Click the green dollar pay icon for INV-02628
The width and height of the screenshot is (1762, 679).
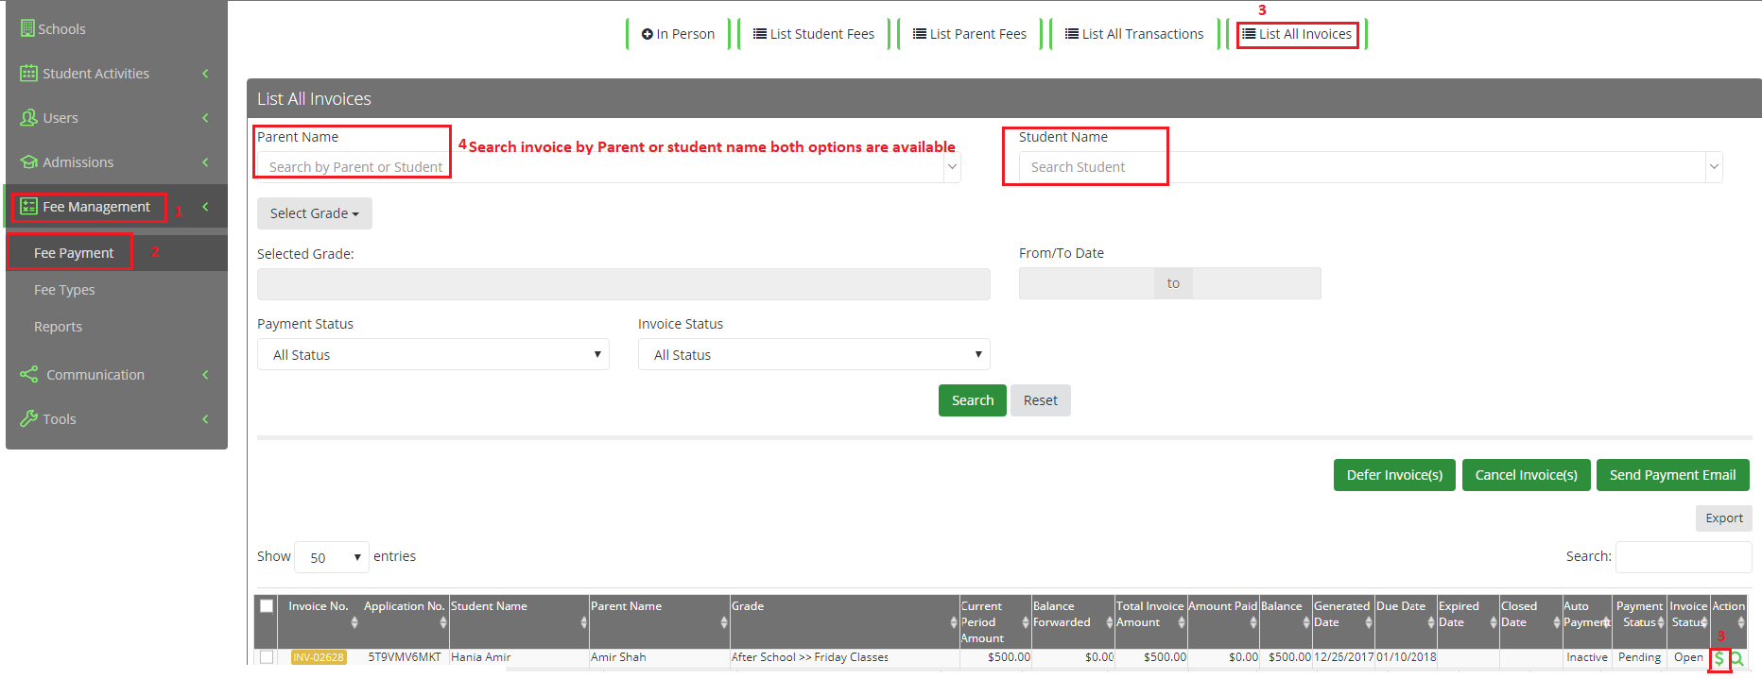(x=1719, y=659)
